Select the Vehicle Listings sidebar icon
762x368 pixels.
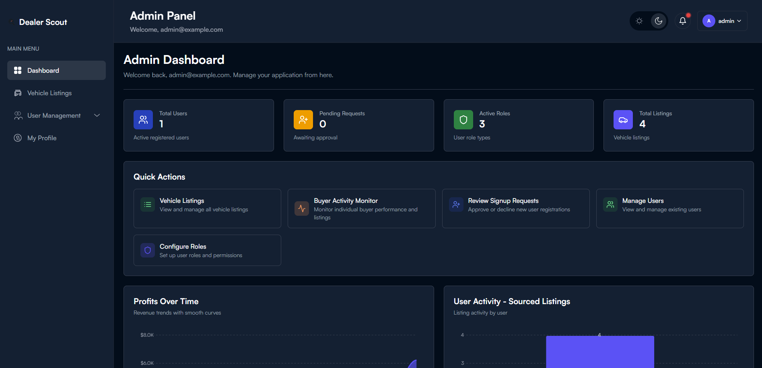tap(18, 93)
